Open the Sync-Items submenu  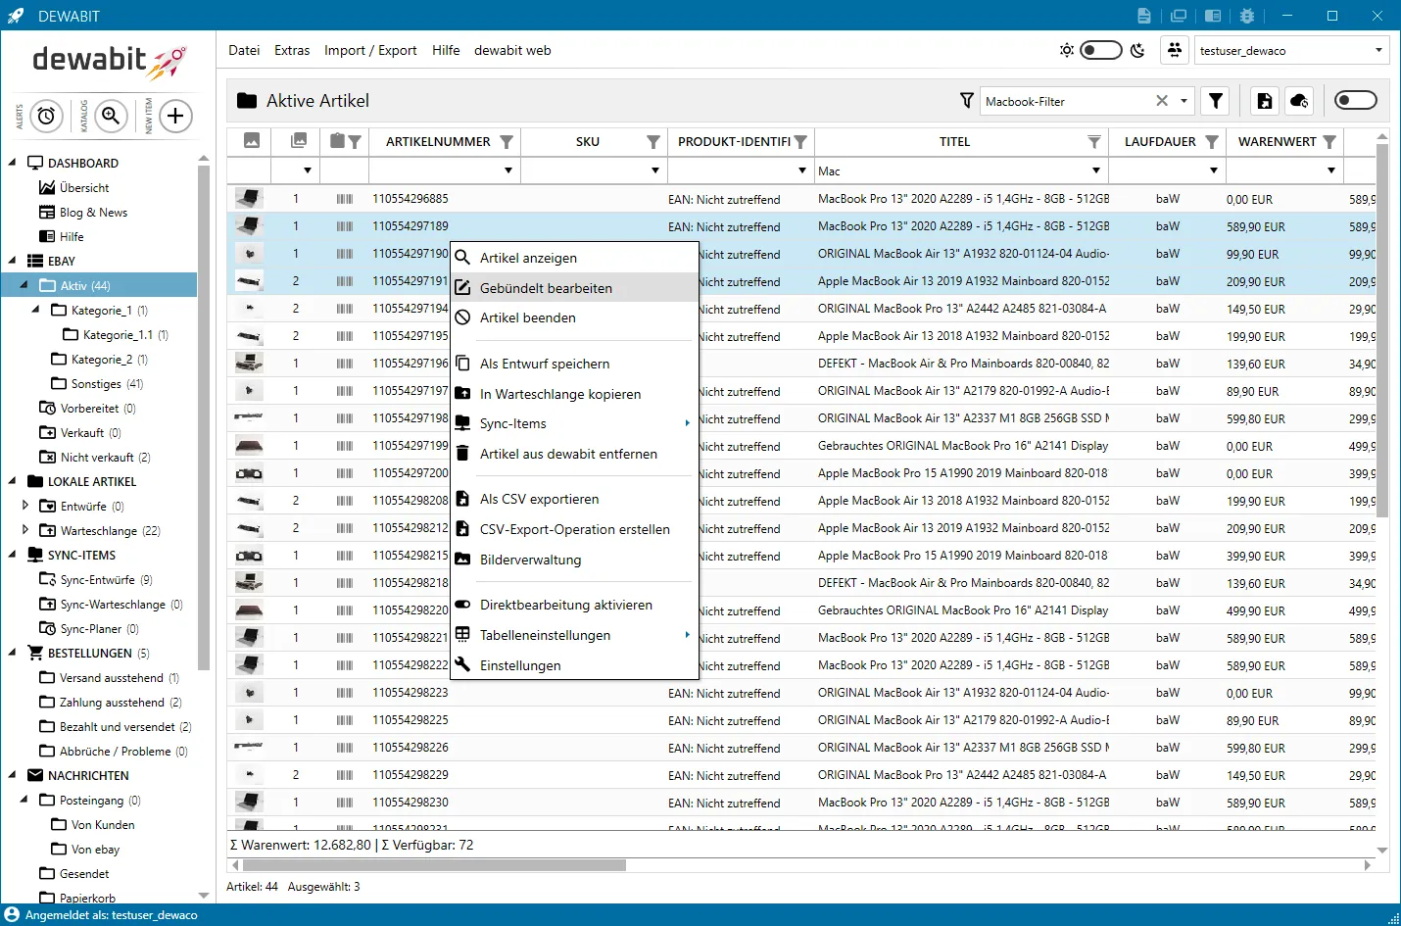pos(574,423)
